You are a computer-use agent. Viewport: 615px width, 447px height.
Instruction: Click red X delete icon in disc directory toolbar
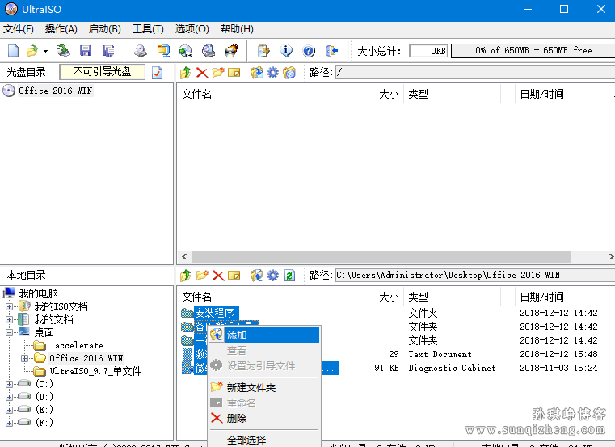coord(202,73)
